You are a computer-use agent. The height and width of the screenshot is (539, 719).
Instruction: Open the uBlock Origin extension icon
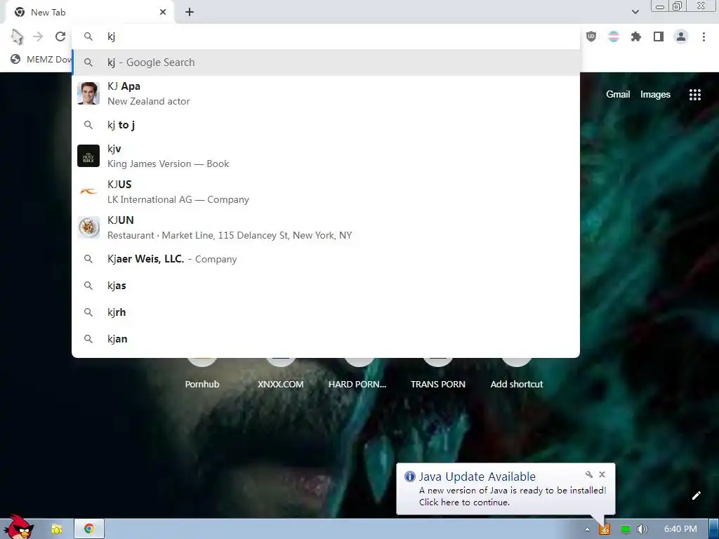click(x=591, y=36)
